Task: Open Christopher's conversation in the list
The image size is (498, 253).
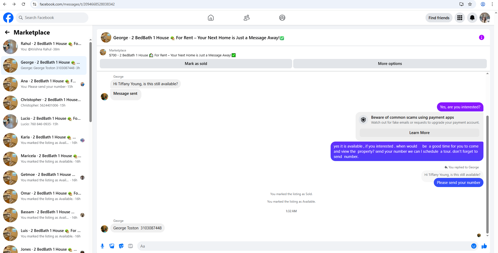Action: pos(44,103)
